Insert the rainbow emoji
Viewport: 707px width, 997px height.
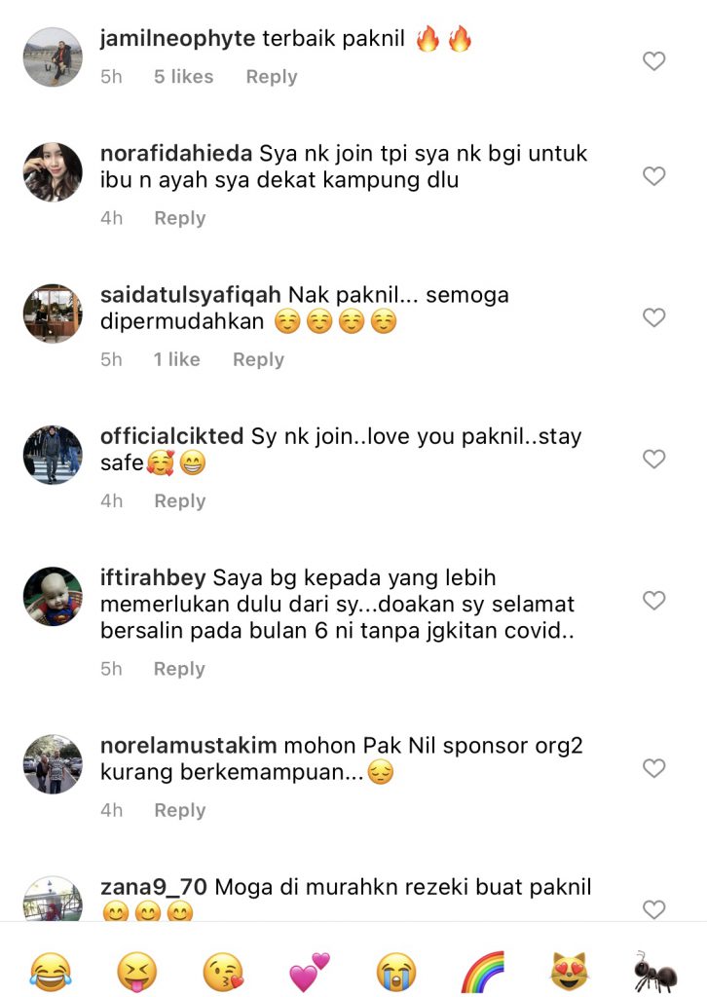point(483,972)
